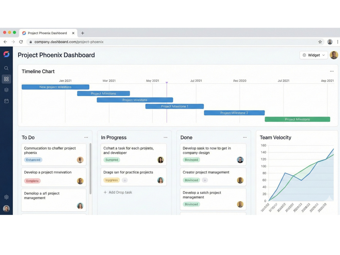Select the Project Milestone 1 bar

174,106
